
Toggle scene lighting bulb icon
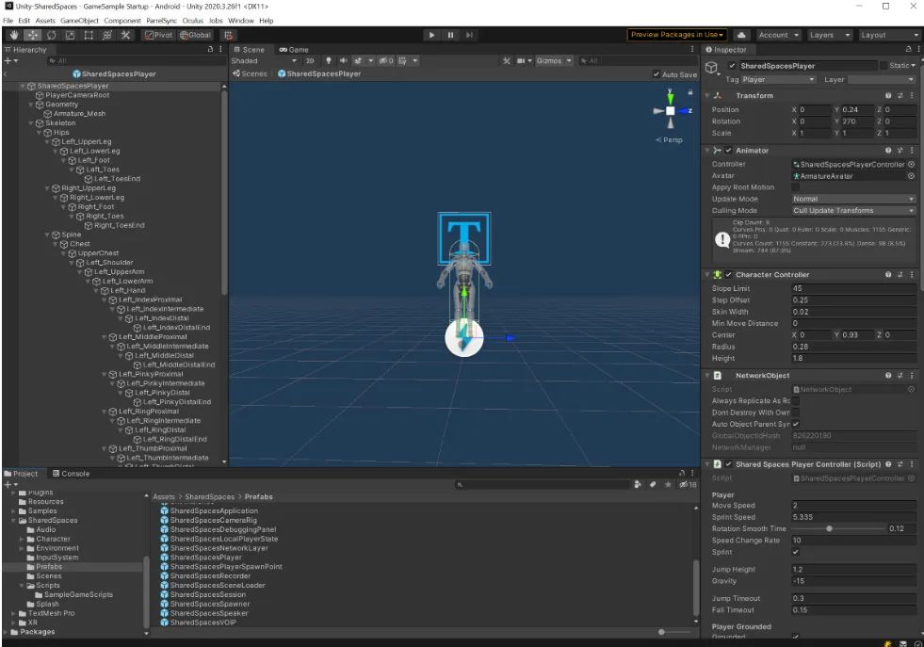click(x=329, y=60)
